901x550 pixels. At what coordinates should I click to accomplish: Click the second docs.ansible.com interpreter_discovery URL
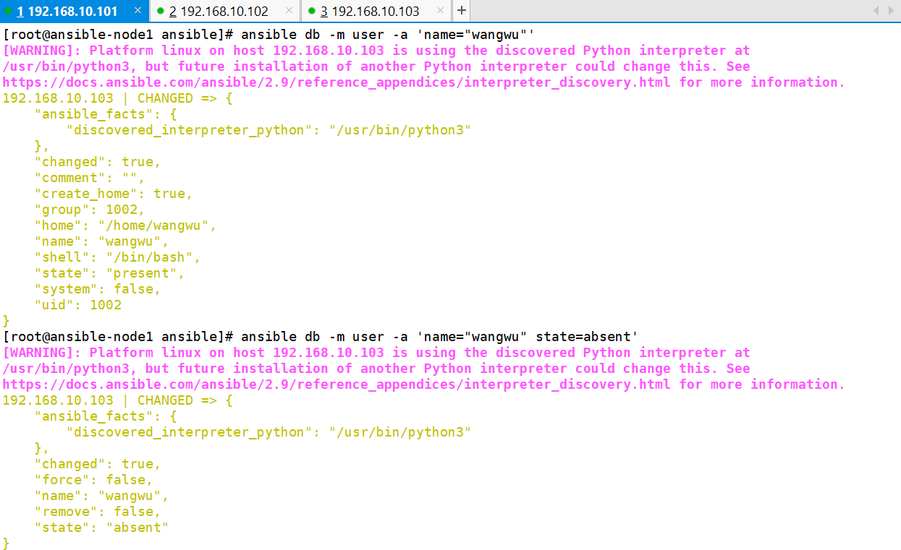(x=338, y=384)
